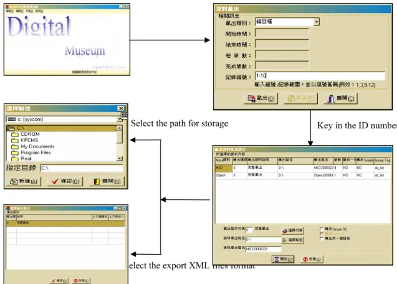The width and height of the screenshot is (397, 284).
Task: Click the CDROM folder icon
Action: [x=15, y=135]
